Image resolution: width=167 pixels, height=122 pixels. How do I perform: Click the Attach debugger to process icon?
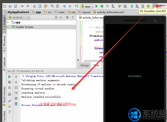click(x=113, y=6)
